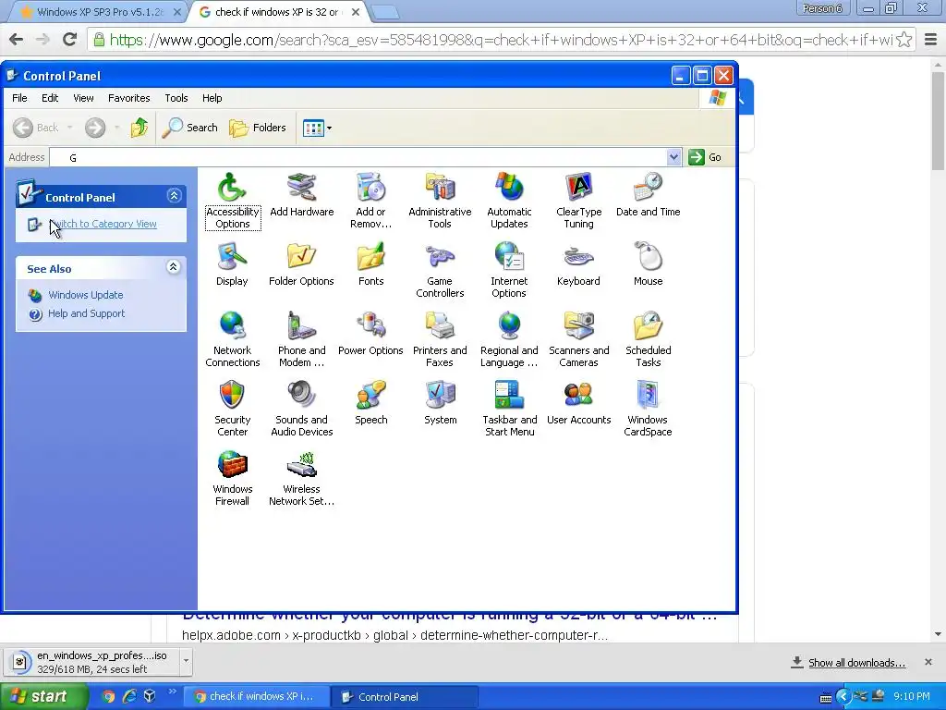
Task: Open the Back button history dropdown
Action: point(70,128)
